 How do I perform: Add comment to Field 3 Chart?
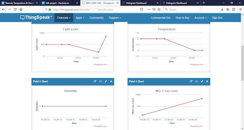pyautogui.click(x=101, y=81)
